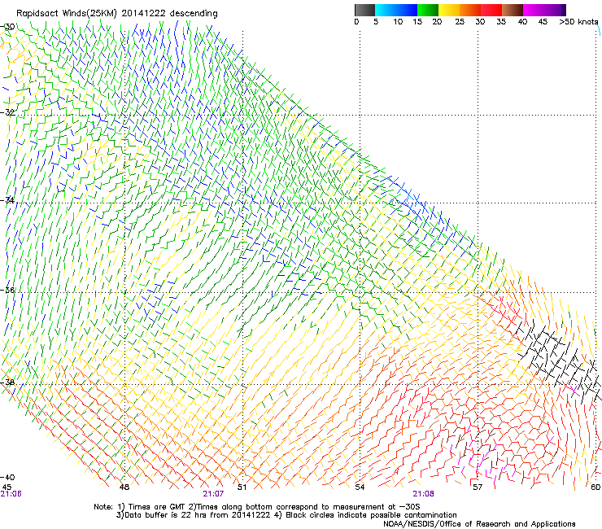602x529 pixels.
Task: Click the blue 5-15 knots legend swatch
Action: pyautogui.click(x=396, y=10)
